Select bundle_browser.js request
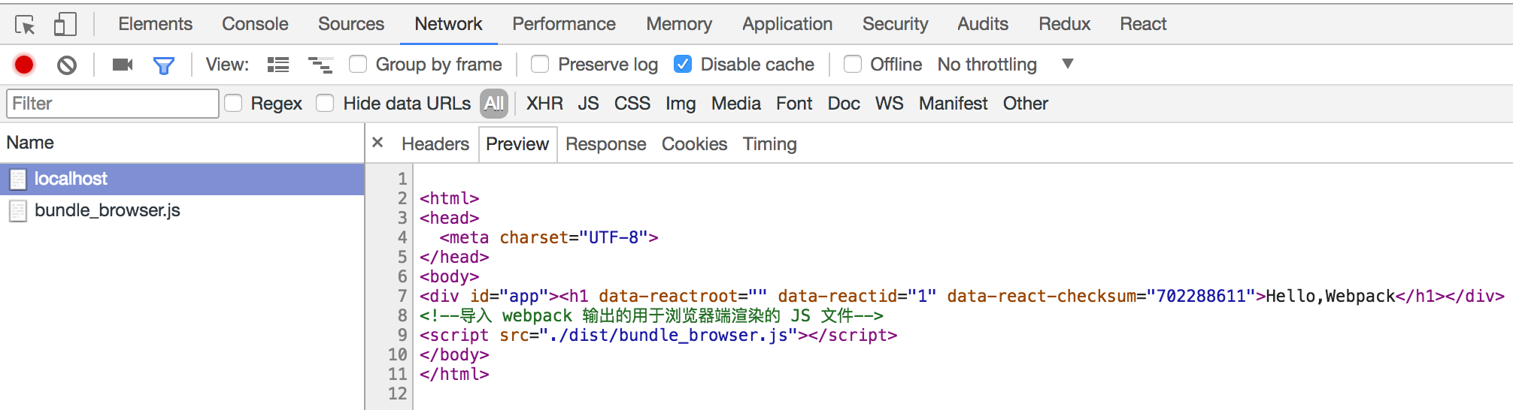The width and height of the screenshot is (1513, 410). point(107,210)
